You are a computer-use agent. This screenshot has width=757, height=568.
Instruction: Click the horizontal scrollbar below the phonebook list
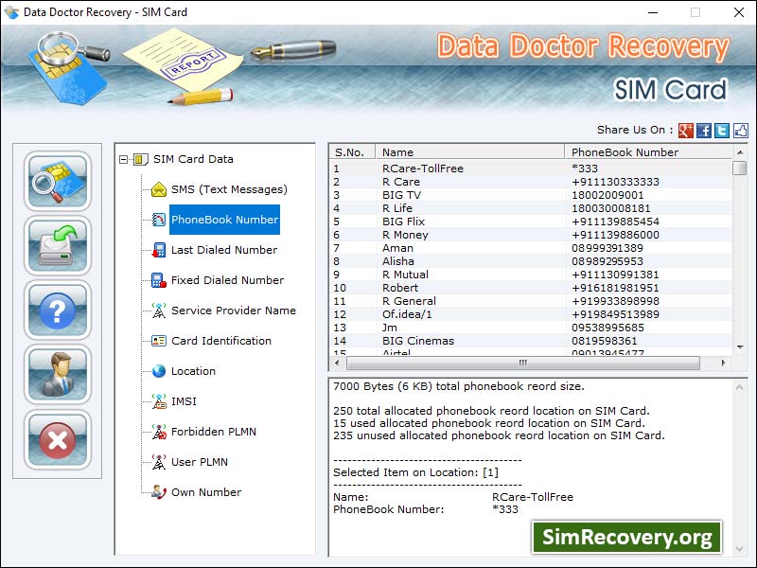click(x=520, y=363)
